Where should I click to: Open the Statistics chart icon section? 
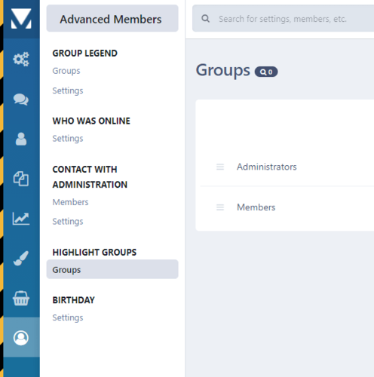click(21, 219)
